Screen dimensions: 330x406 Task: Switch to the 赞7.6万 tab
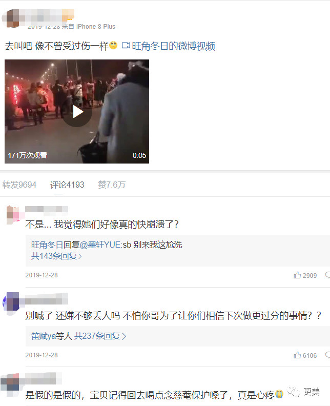click(x=112, y=185)
